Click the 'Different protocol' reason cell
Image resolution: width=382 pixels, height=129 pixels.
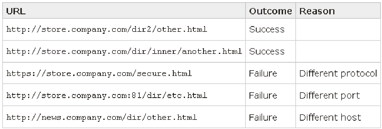(x=338, y=73)
